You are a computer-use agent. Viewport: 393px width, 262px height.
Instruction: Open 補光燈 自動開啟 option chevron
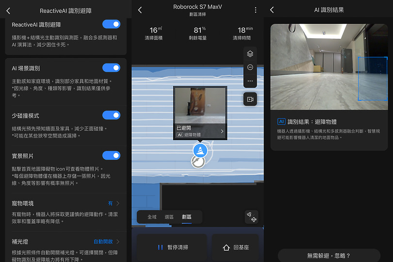[x=118, y=242]
